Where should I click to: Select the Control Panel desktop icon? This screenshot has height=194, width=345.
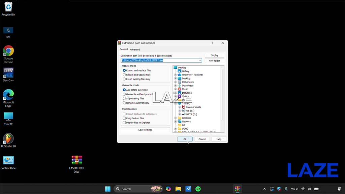tap(8, 163)
